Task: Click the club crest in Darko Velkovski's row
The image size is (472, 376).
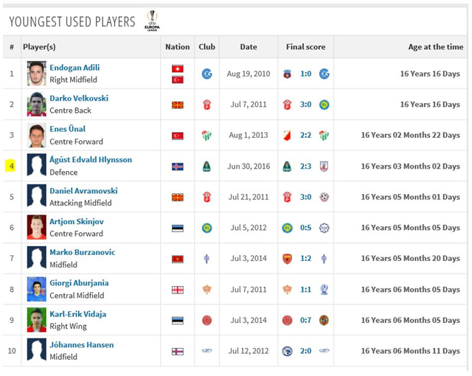Action: coord(207,105)
